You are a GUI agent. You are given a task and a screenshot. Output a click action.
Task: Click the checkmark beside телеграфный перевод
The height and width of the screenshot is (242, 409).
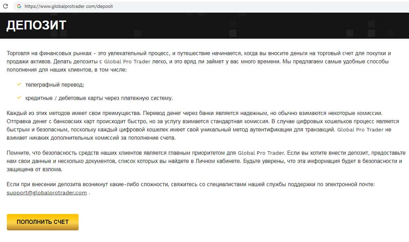click(x=19, y=84)
